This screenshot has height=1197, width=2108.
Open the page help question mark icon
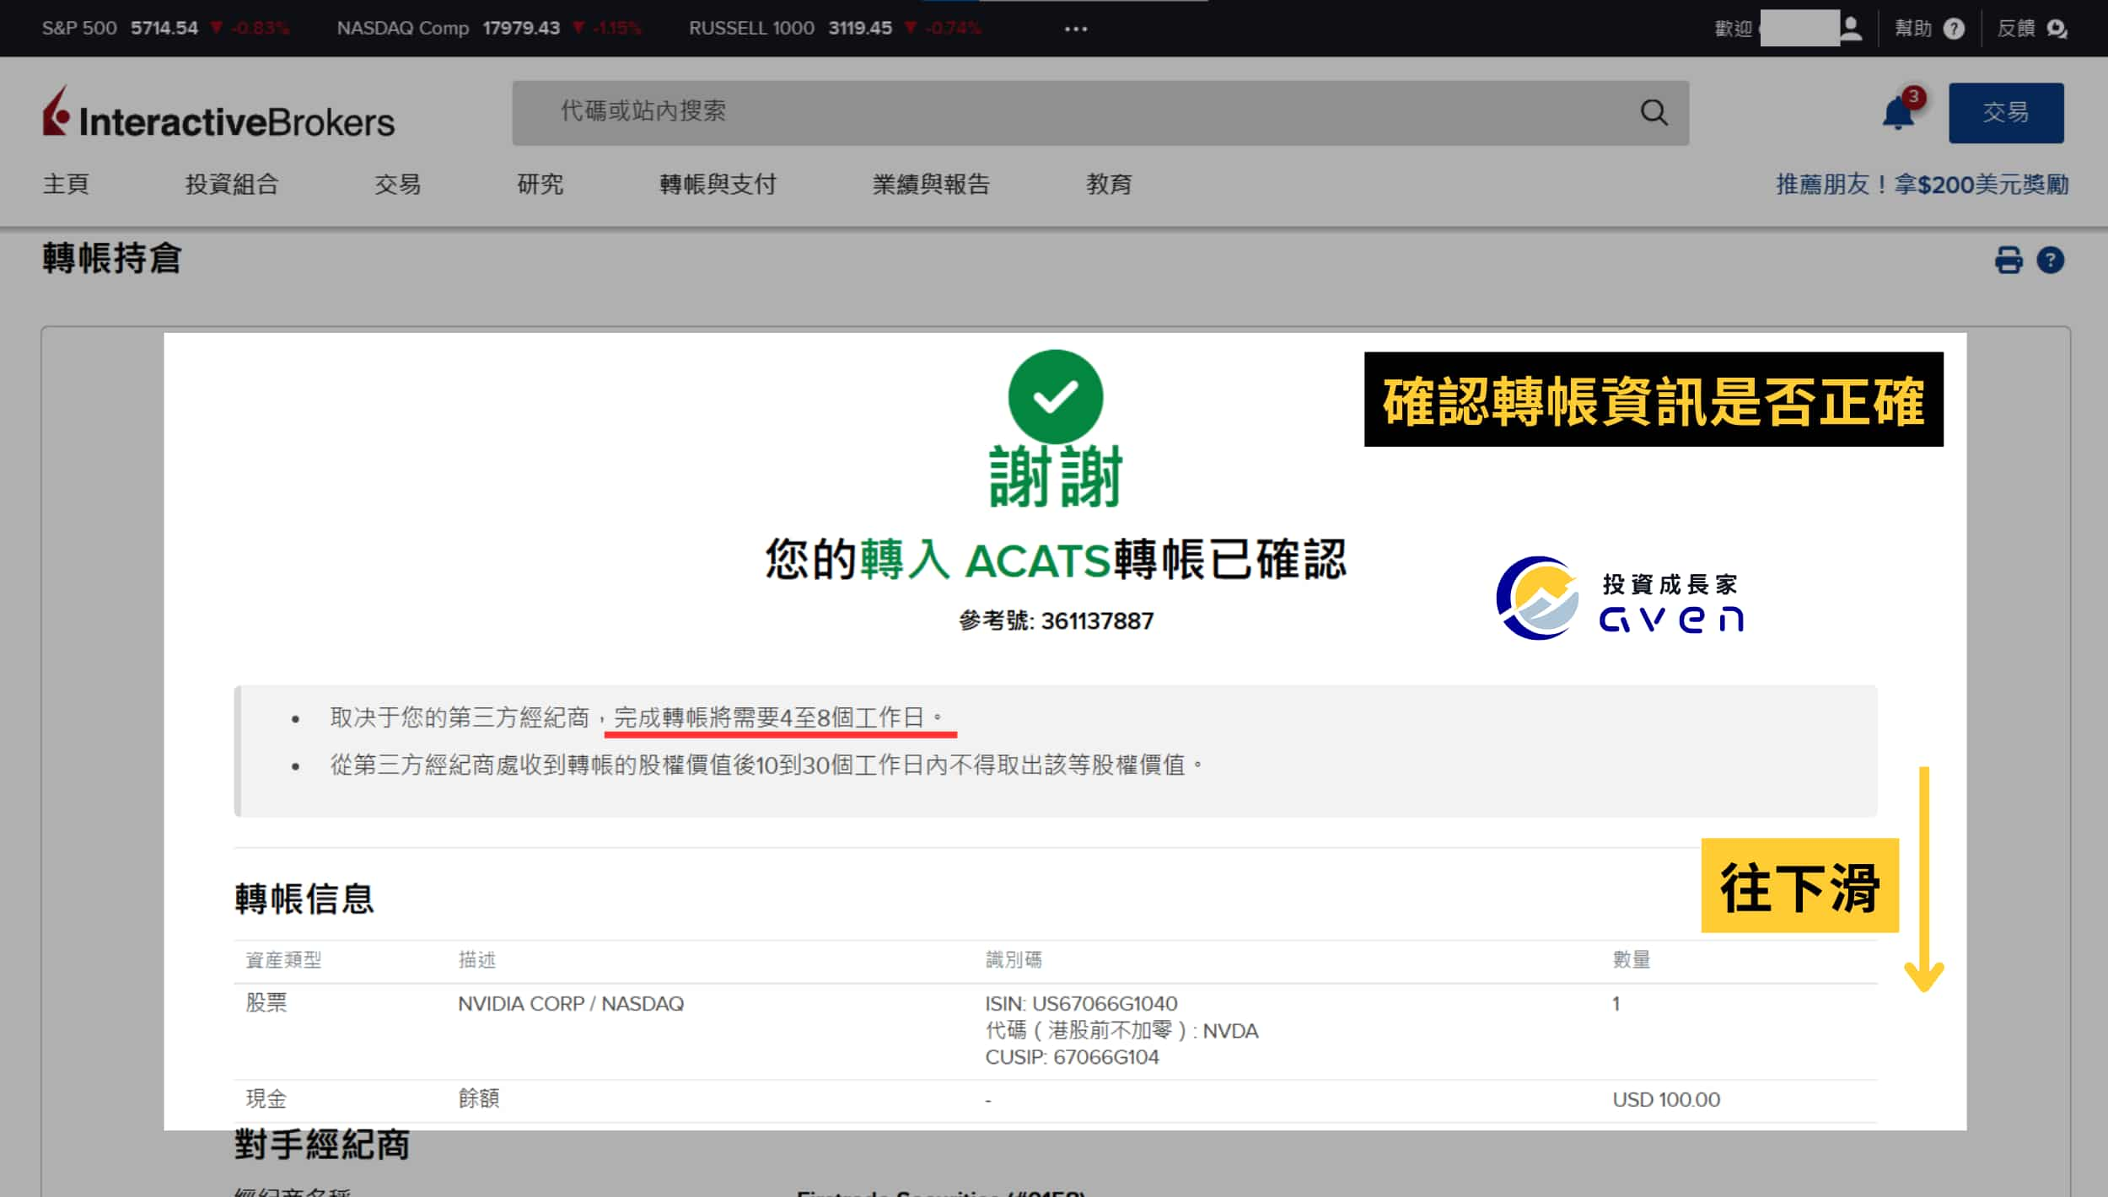click(x=2051, y=260)
